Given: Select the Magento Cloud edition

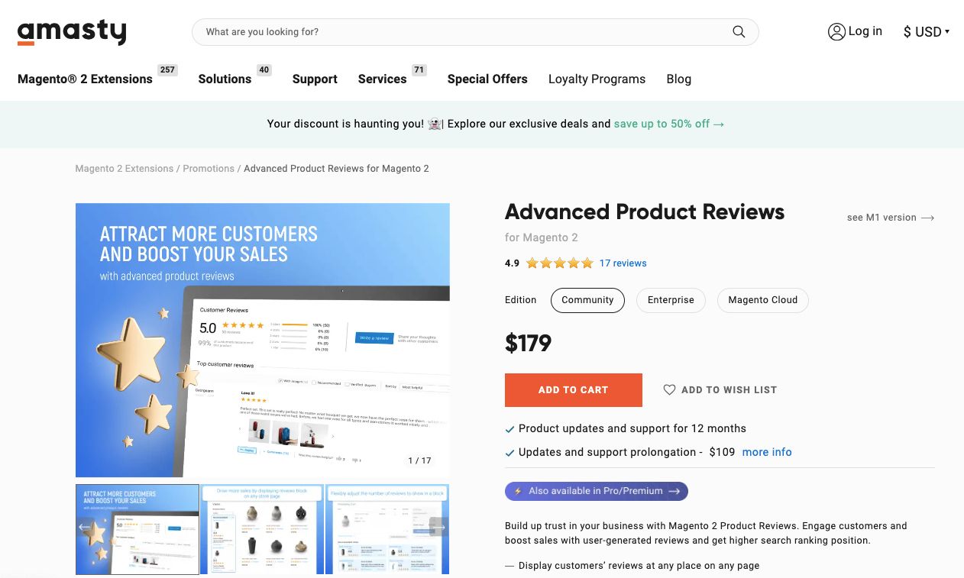Looking at the screenshot, I should click(762, 300).
